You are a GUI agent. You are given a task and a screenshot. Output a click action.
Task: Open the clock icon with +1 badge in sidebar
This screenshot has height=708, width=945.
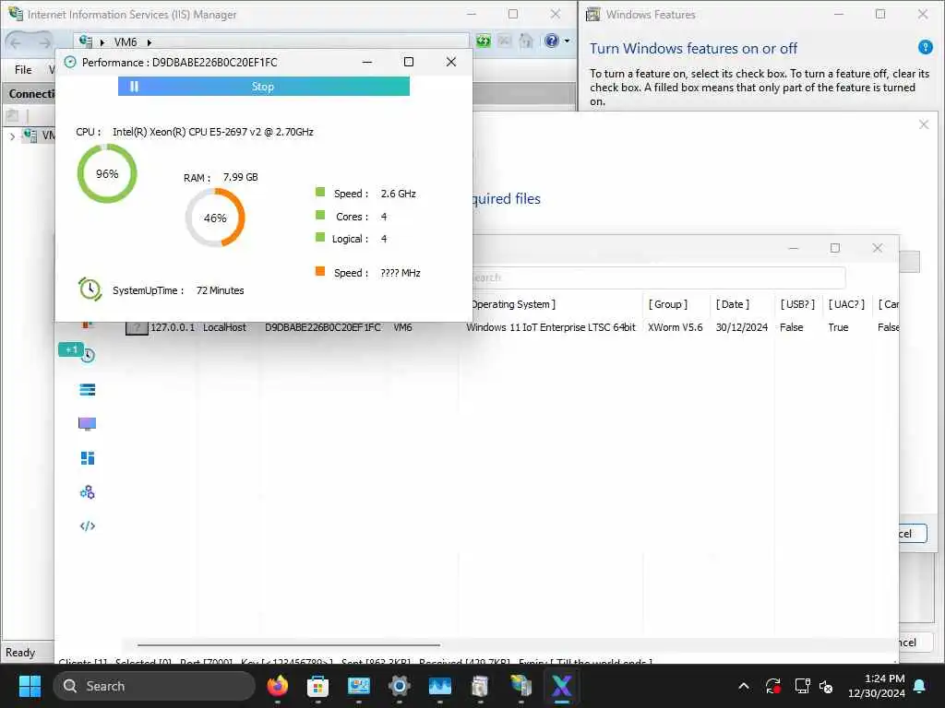[88, 355]
